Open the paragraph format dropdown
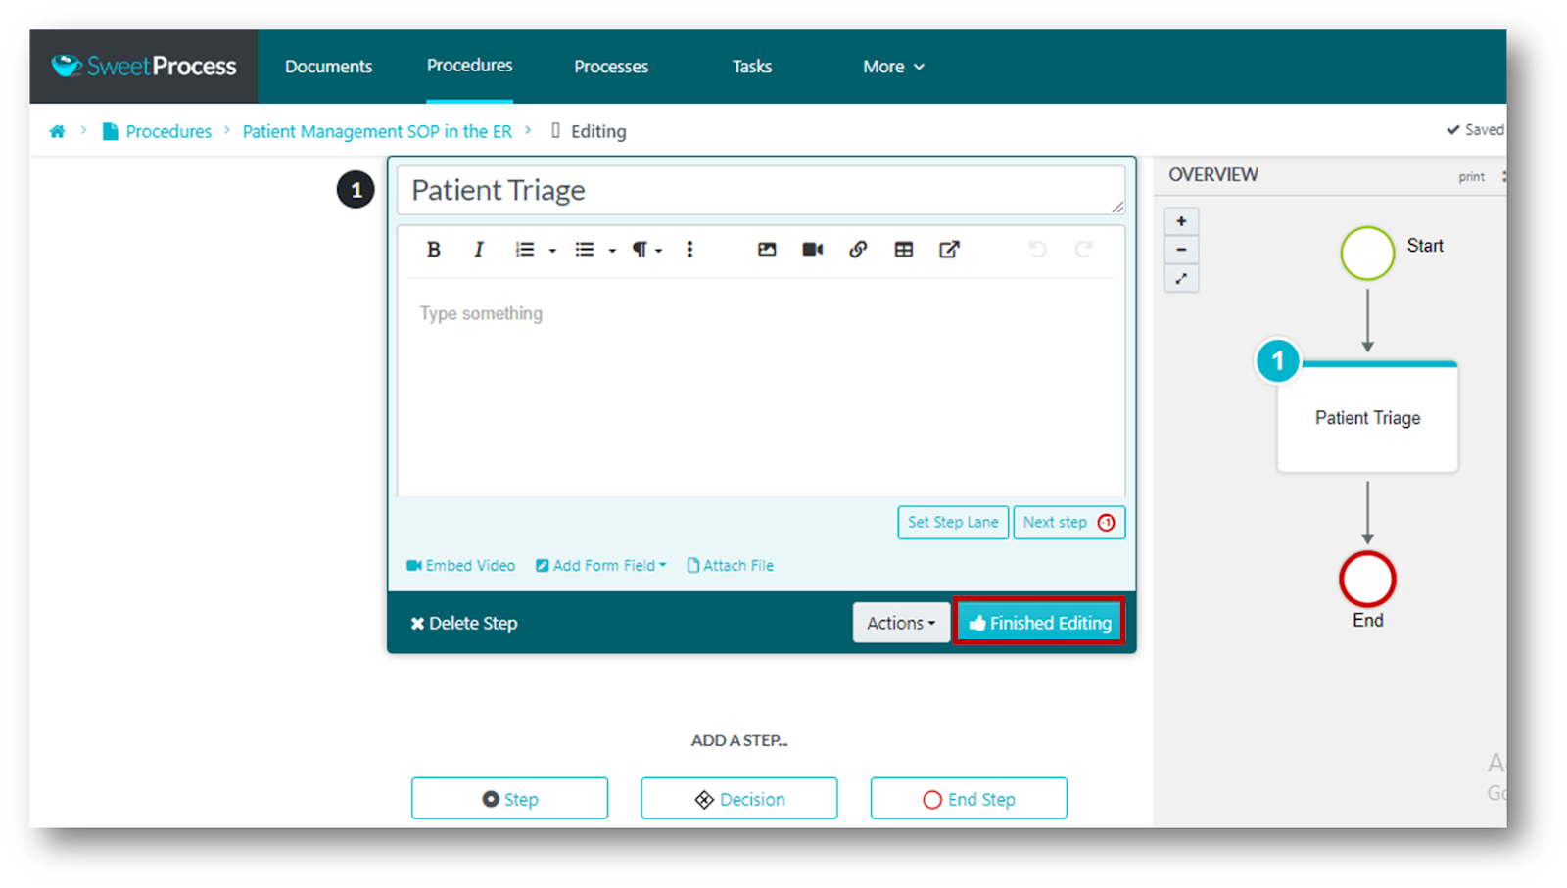 (x=646, y=250)
